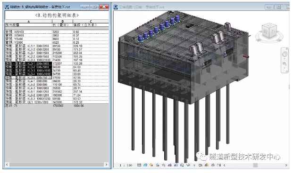Select column C header in schedule
This screenshot has width=293, height=173.
pos(91,22)
